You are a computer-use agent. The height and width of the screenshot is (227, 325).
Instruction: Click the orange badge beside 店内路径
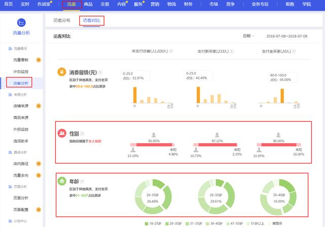click(x=39, y=164)
